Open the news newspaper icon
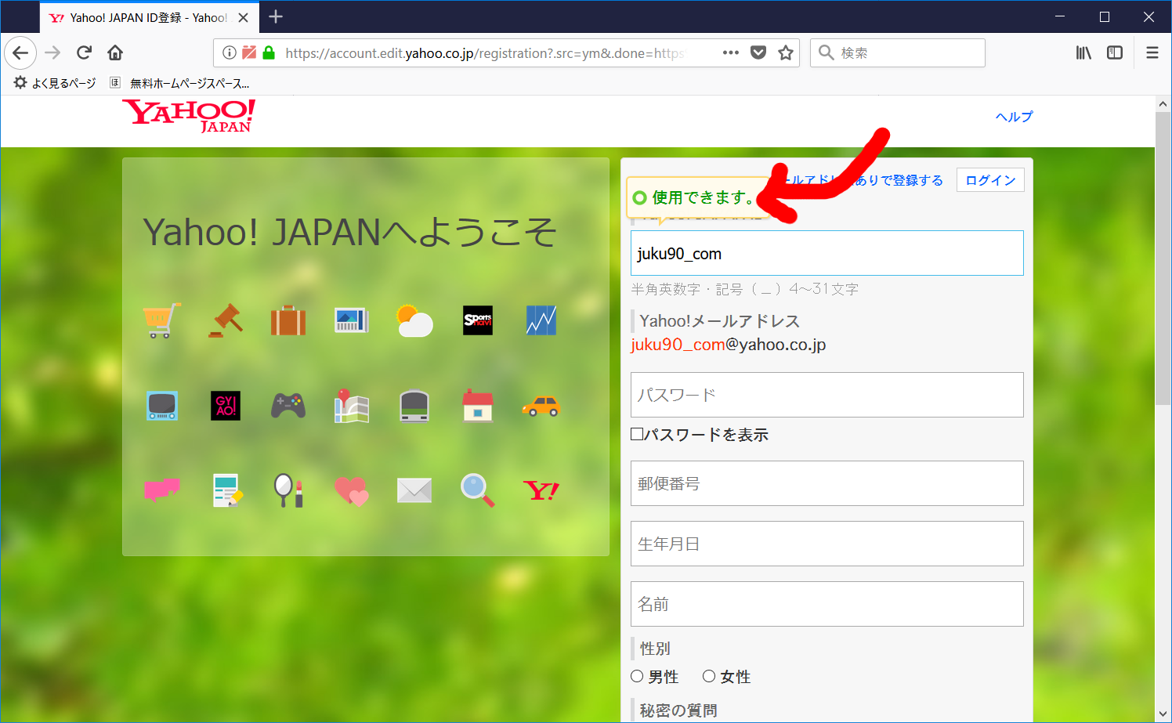 (x=352, y=320)
